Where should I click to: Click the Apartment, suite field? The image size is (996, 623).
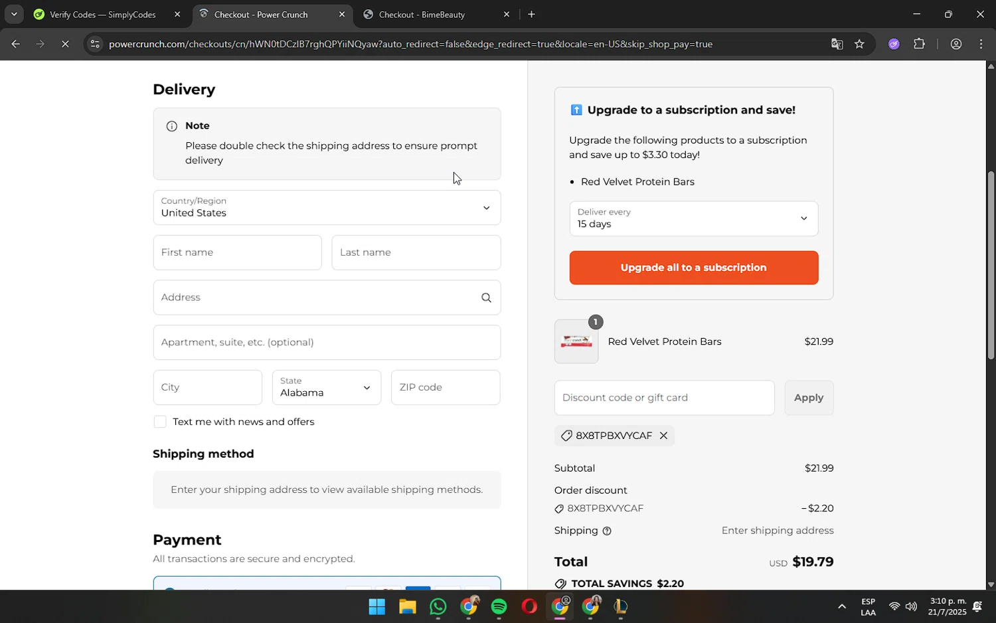click(x=327, y=342)
